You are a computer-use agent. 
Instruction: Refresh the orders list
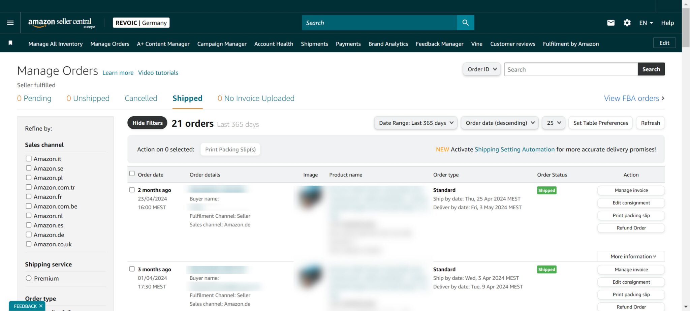click(x=651, y=123)
